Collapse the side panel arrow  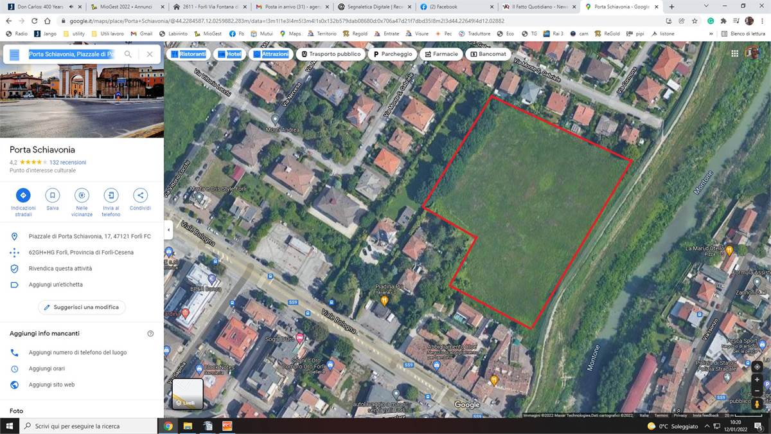pyautogui.click(x=168, y=230)
